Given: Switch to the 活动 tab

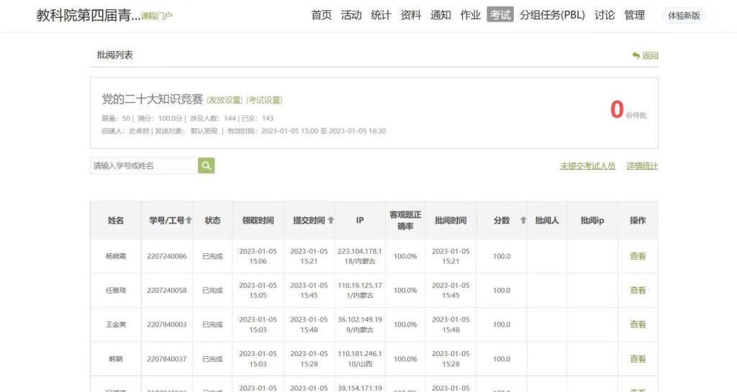Looking at the screenshot, I should click(351, 15).
